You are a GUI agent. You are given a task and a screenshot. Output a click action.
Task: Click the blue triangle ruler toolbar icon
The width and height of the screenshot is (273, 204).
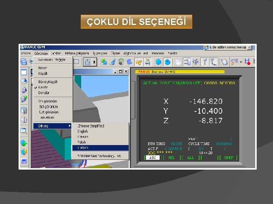(113, 62)
